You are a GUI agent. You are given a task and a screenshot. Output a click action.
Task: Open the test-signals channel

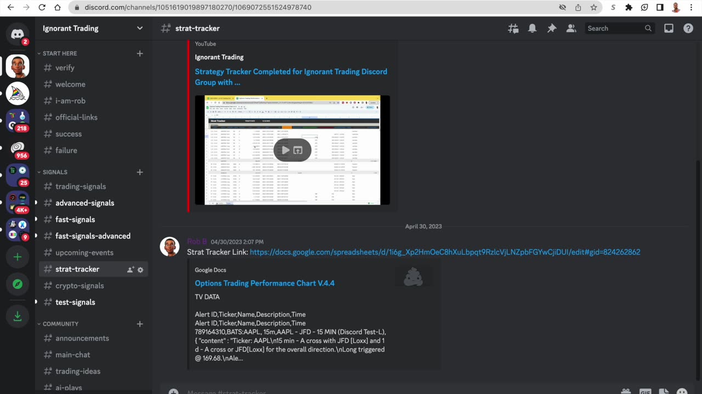[x=93, y=302]
